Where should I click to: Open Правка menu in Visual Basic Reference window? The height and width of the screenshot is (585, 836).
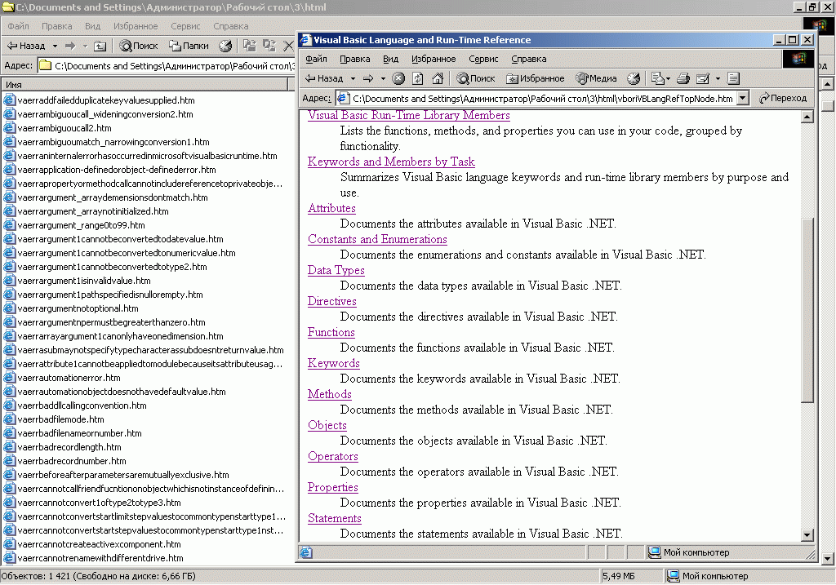(354, 59)
